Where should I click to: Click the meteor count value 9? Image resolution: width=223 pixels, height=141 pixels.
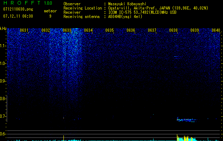tap(50, 16)
